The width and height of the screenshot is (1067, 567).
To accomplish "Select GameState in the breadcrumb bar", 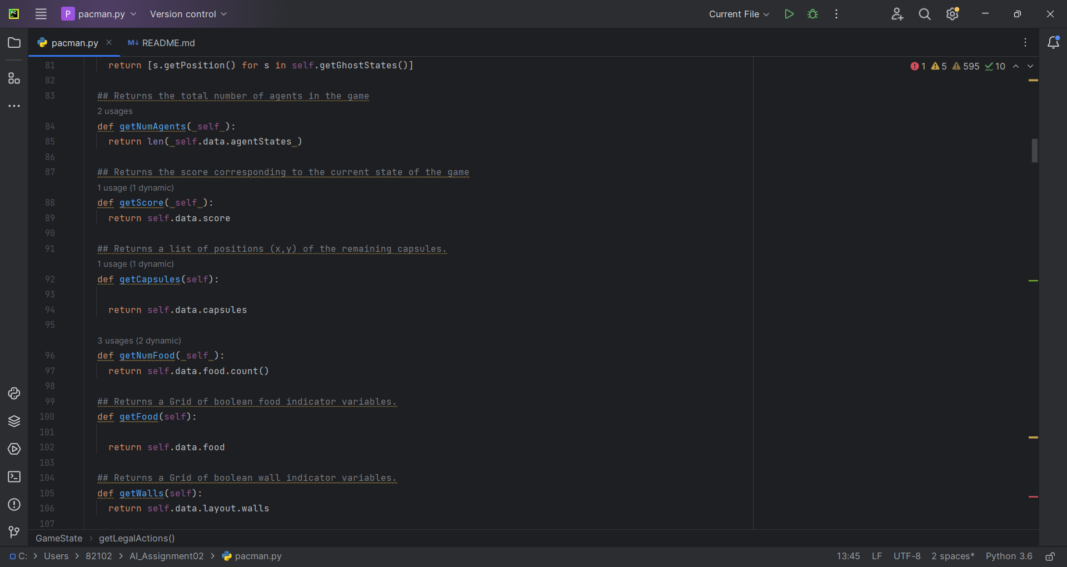I will (58, 538).
